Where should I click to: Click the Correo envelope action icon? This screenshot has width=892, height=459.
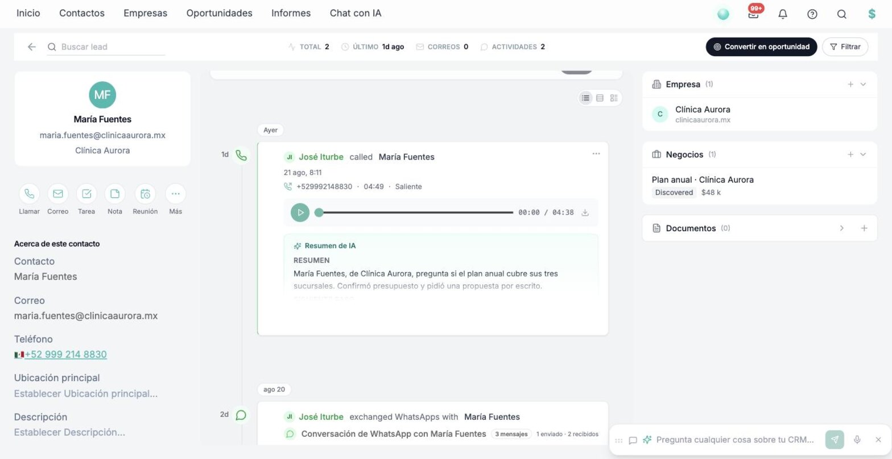click(x=58, y=194)
